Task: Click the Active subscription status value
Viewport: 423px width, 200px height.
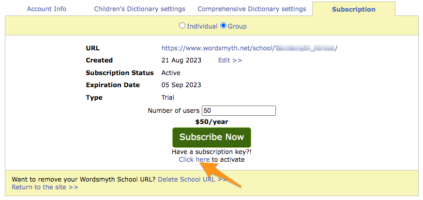Action: click(171, 73)
